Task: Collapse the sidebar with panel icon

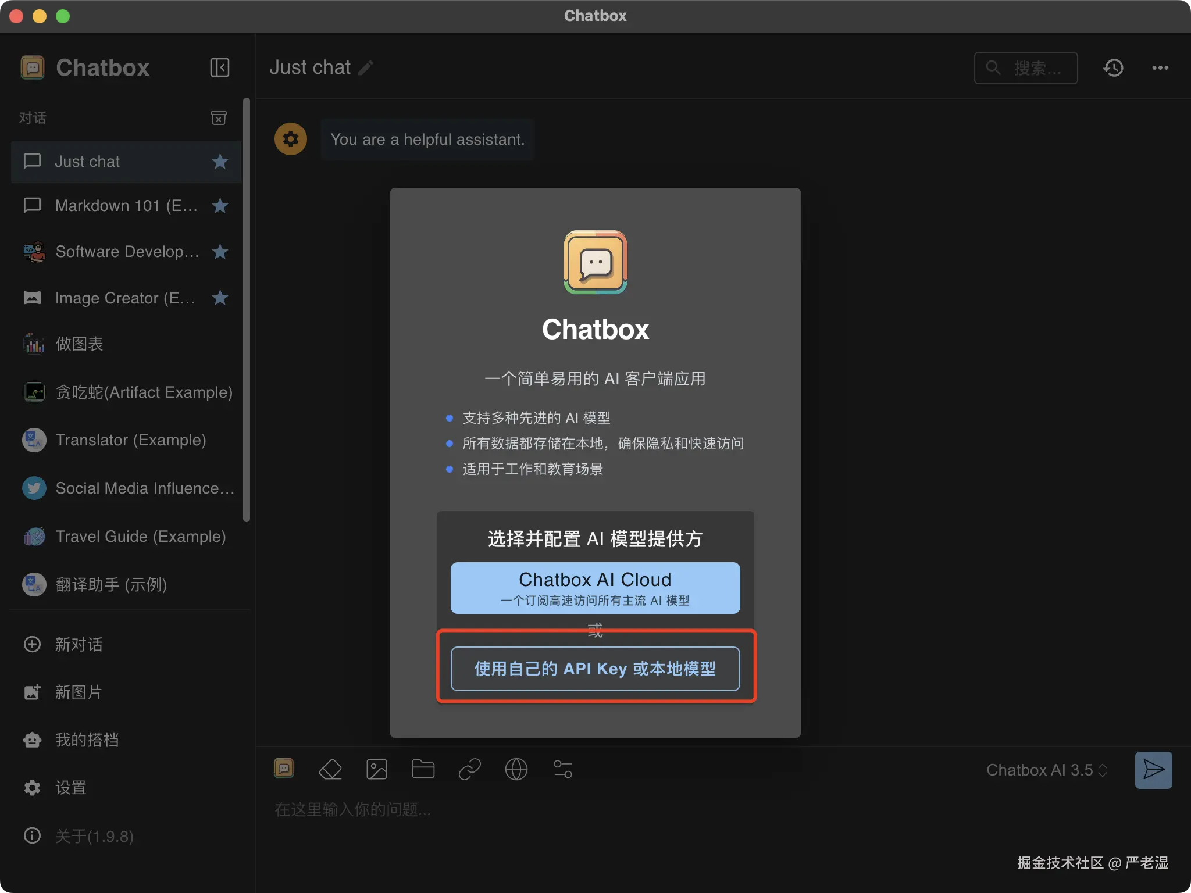Action: 219,67
